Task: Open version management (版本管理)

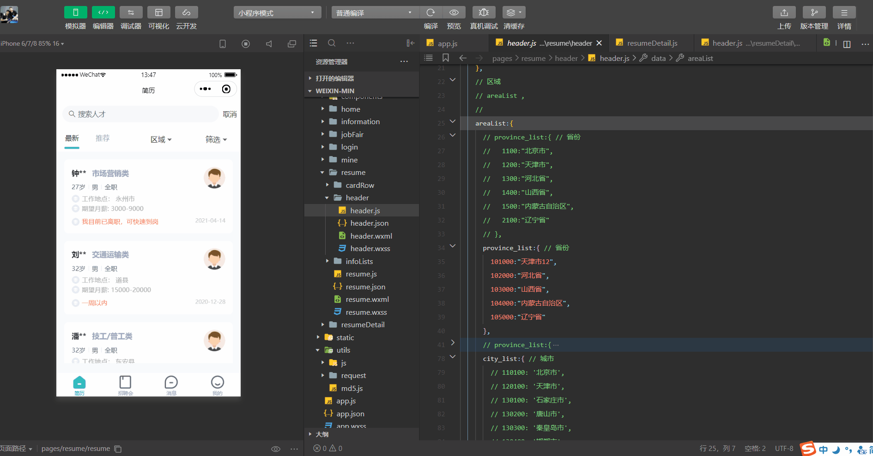Action: 814,12
